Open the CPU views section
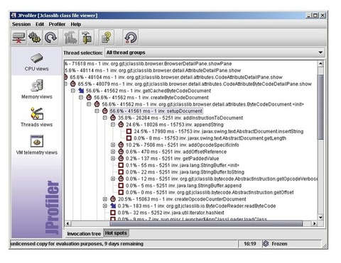The image size is (341, 263). (x=37, y=62)
